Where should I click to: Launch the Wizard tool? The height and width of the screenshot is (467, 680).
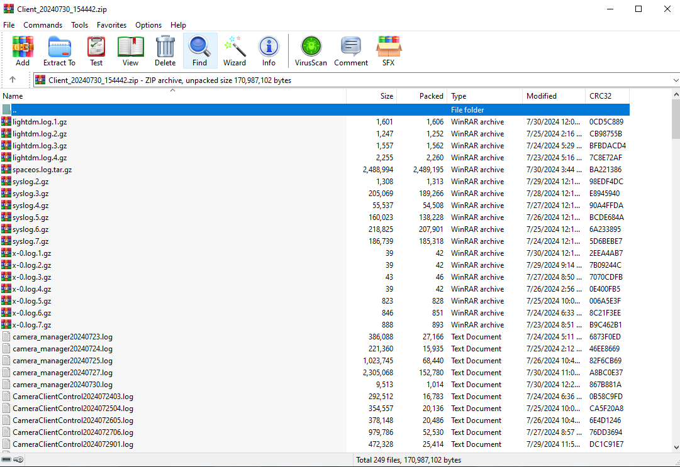coord(235,51)
